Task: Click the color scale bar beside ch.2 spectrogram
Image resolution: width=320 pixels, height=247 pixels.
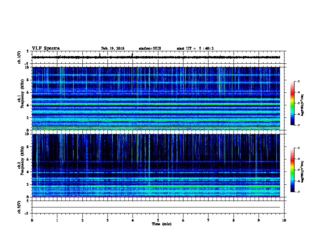Action: click(x=293, y=170)
